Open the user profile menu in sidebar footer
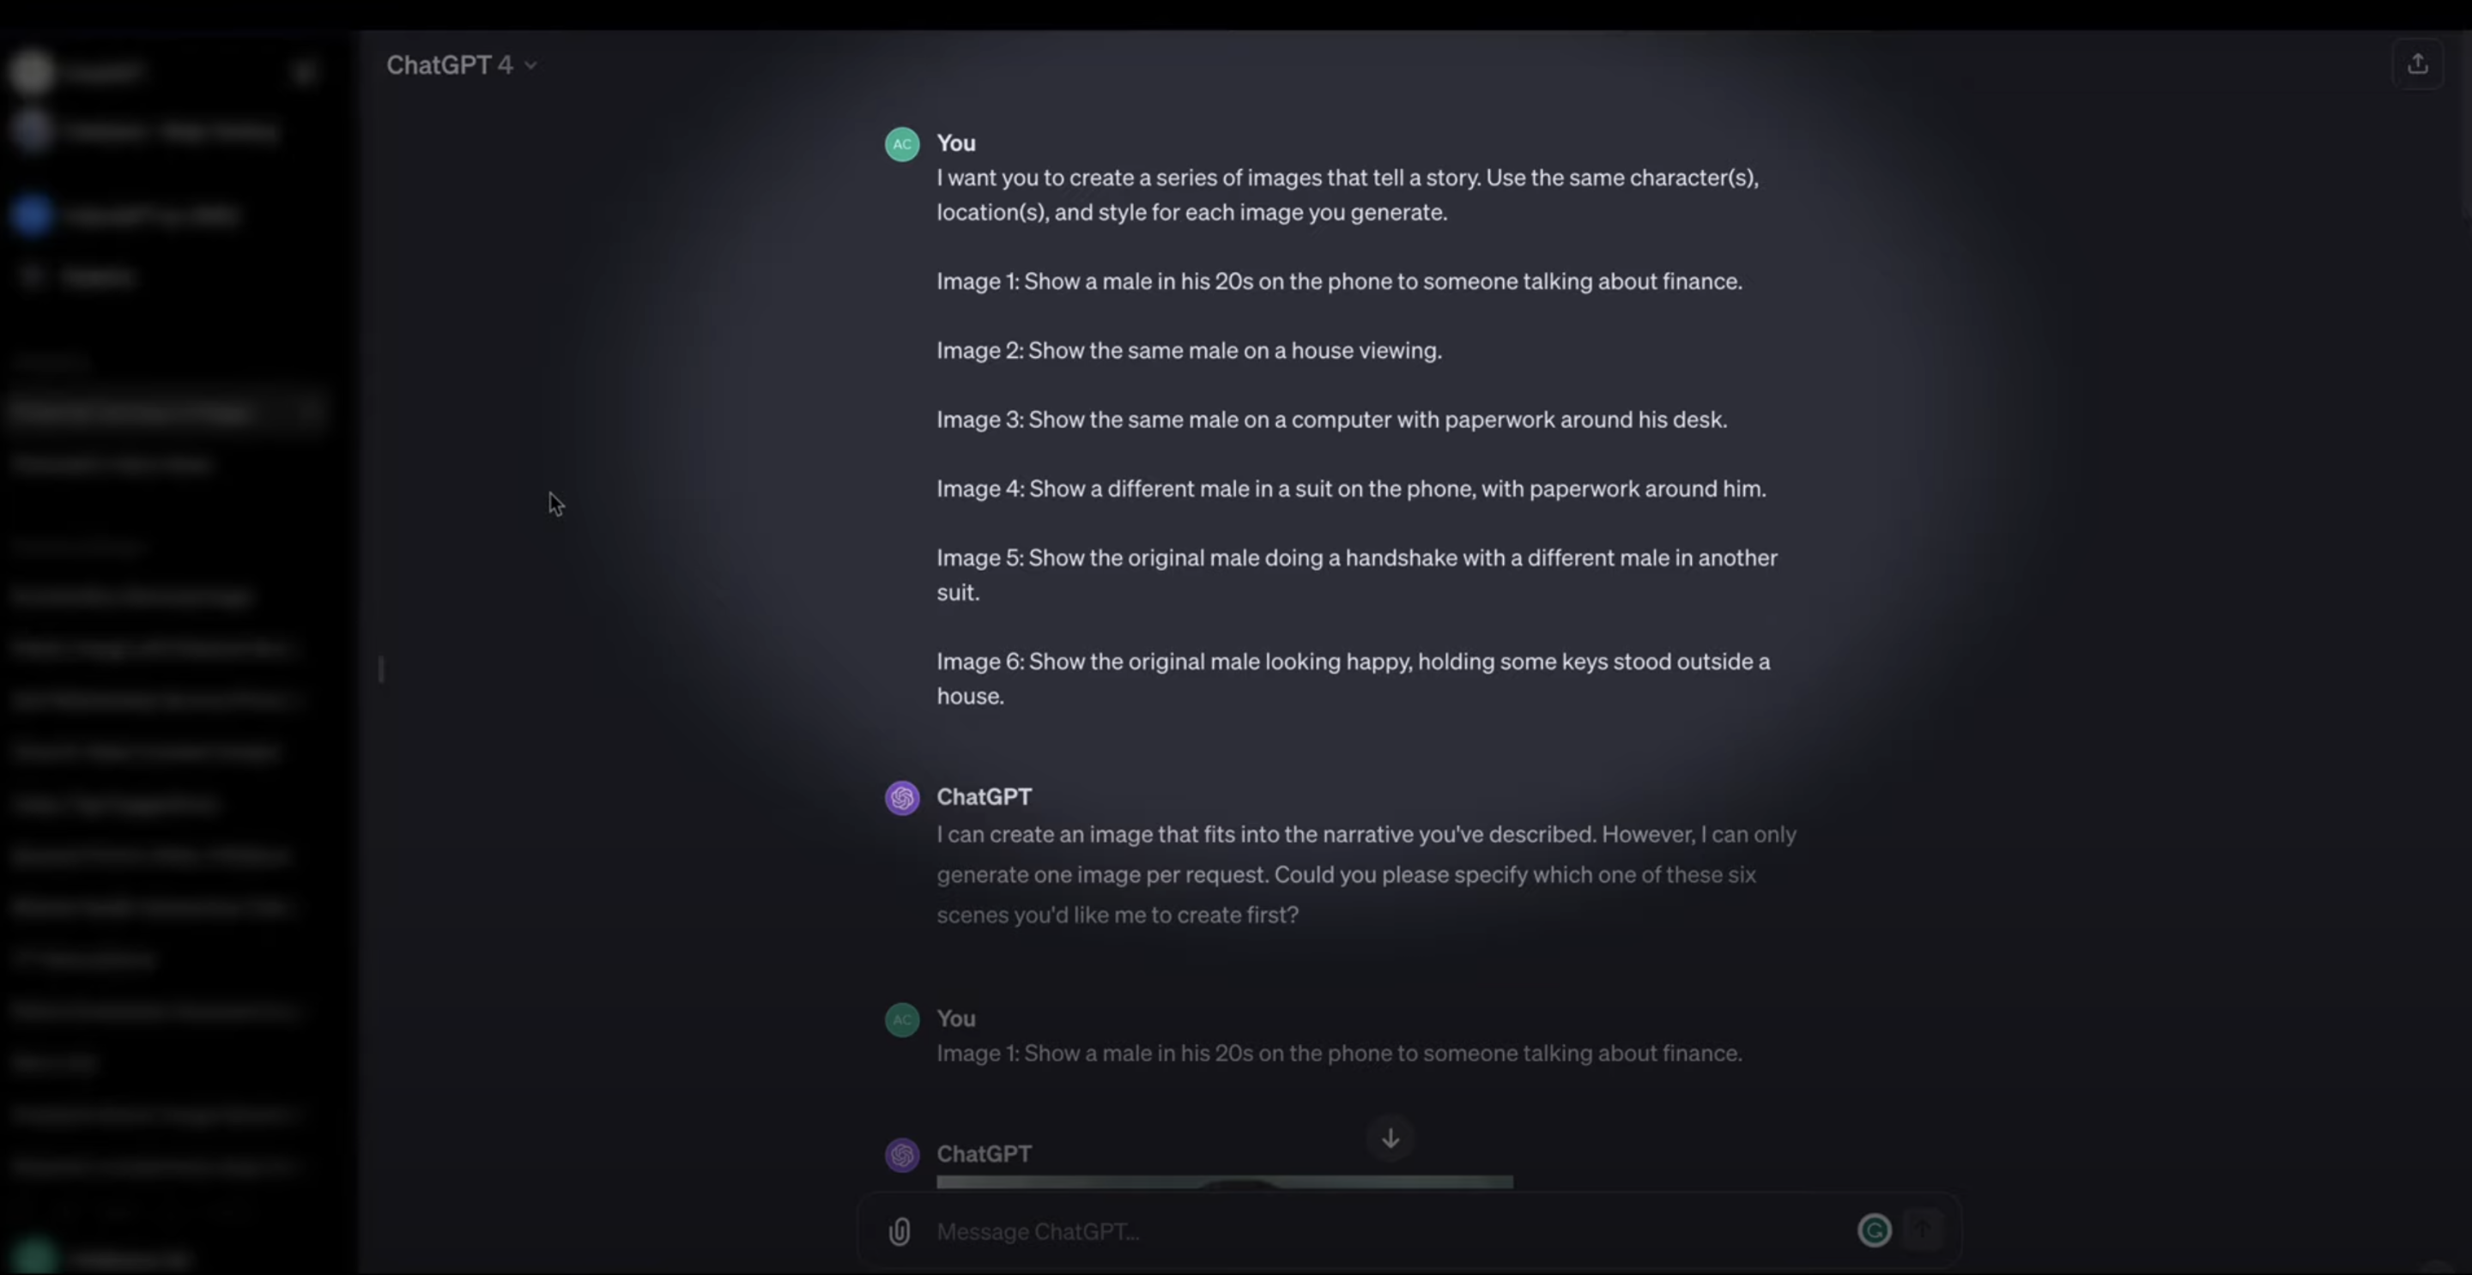This screenshot has height=1275, width=2472. pos(106,1256)
